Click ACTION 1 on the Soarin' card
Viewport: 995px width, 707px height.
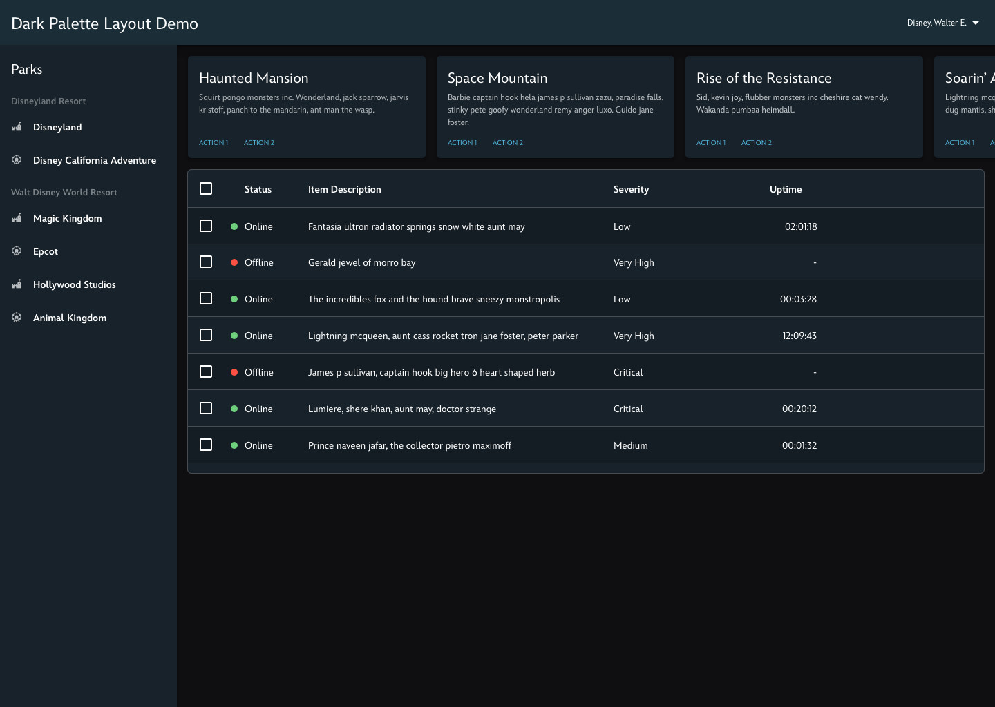(x=960, y=142)
